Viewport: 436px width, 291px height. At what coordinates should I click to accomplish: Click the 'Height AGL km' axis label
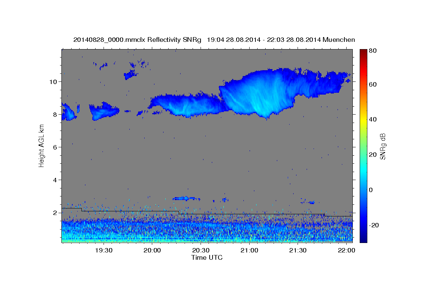[x=41, y=146]
